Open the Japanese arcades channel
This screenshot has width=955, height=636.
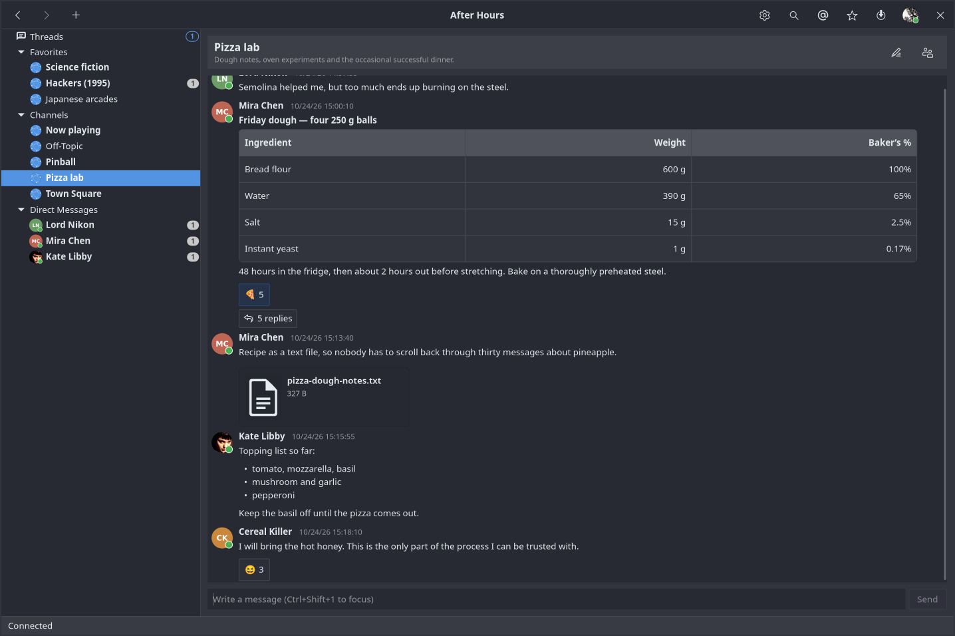tap(100, 99)
